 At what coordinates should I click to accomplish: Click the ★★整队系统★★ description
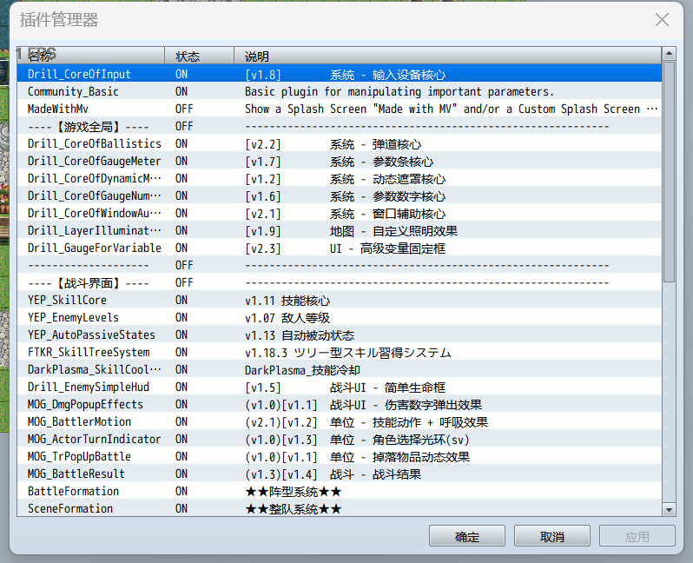(294, 508)
